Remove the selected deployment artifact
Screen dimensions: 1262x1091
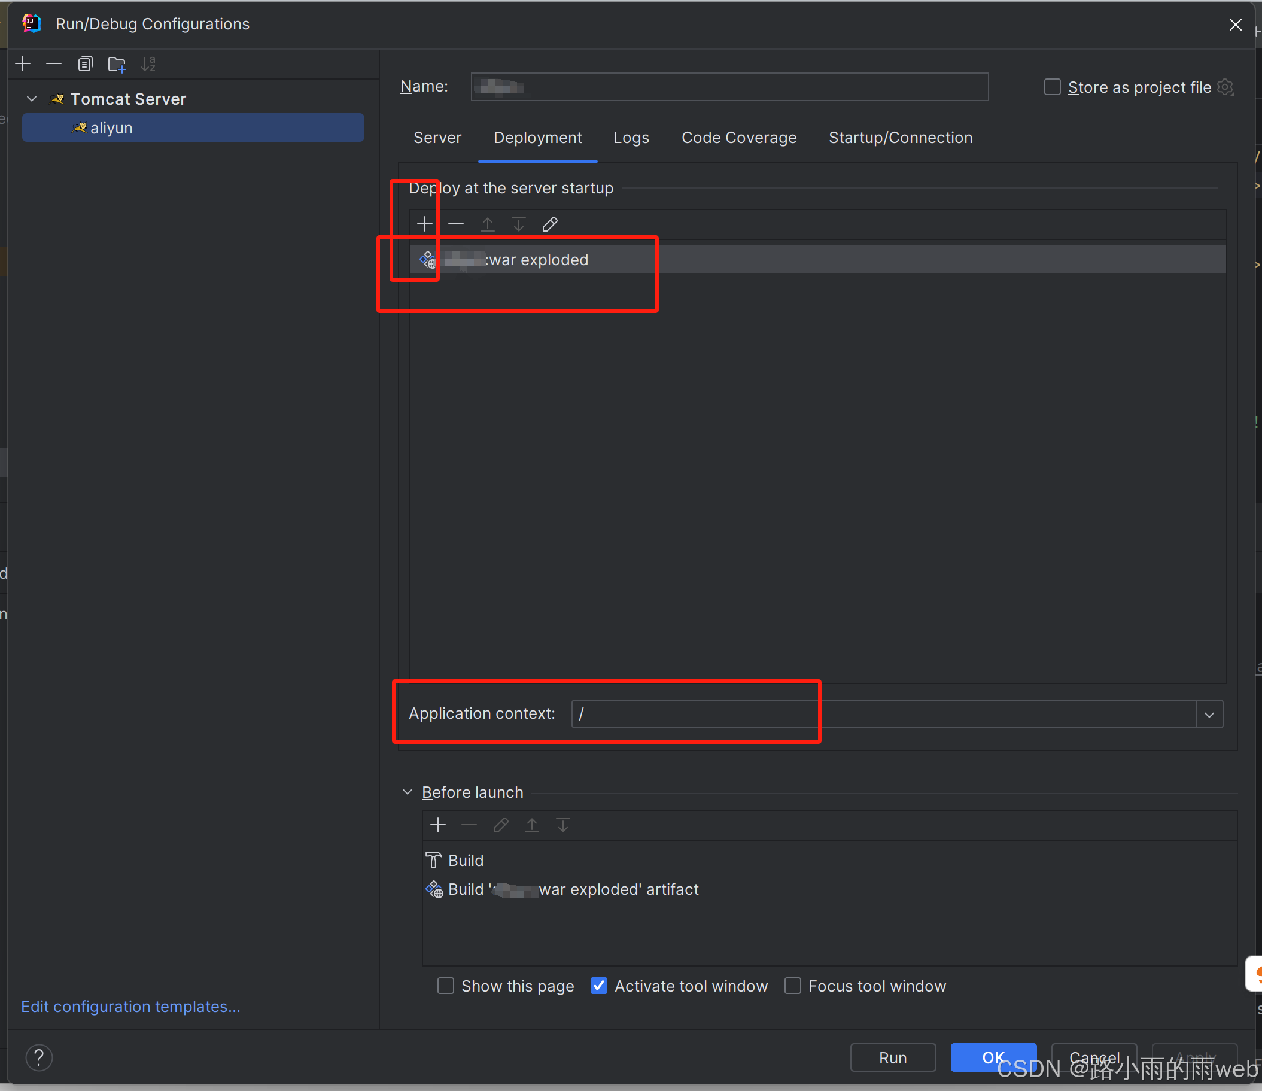(x=455, y=224)
